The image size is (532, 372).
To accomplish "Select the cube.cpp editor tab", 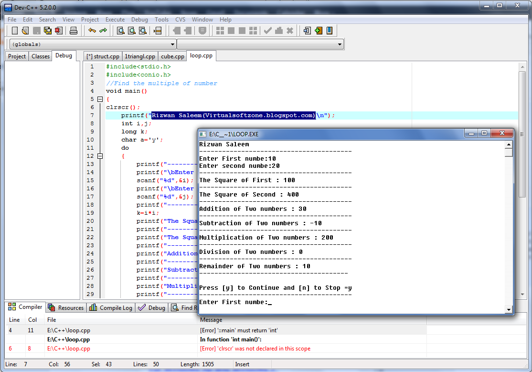I will 172,56.
